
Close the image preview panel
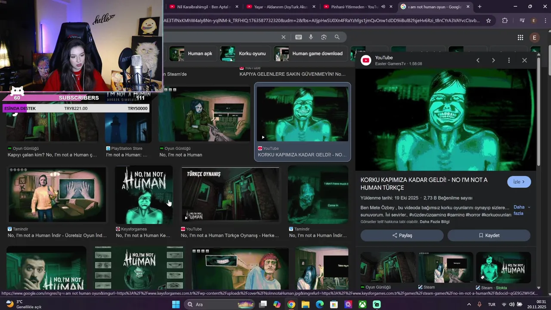tap(524, 60)
